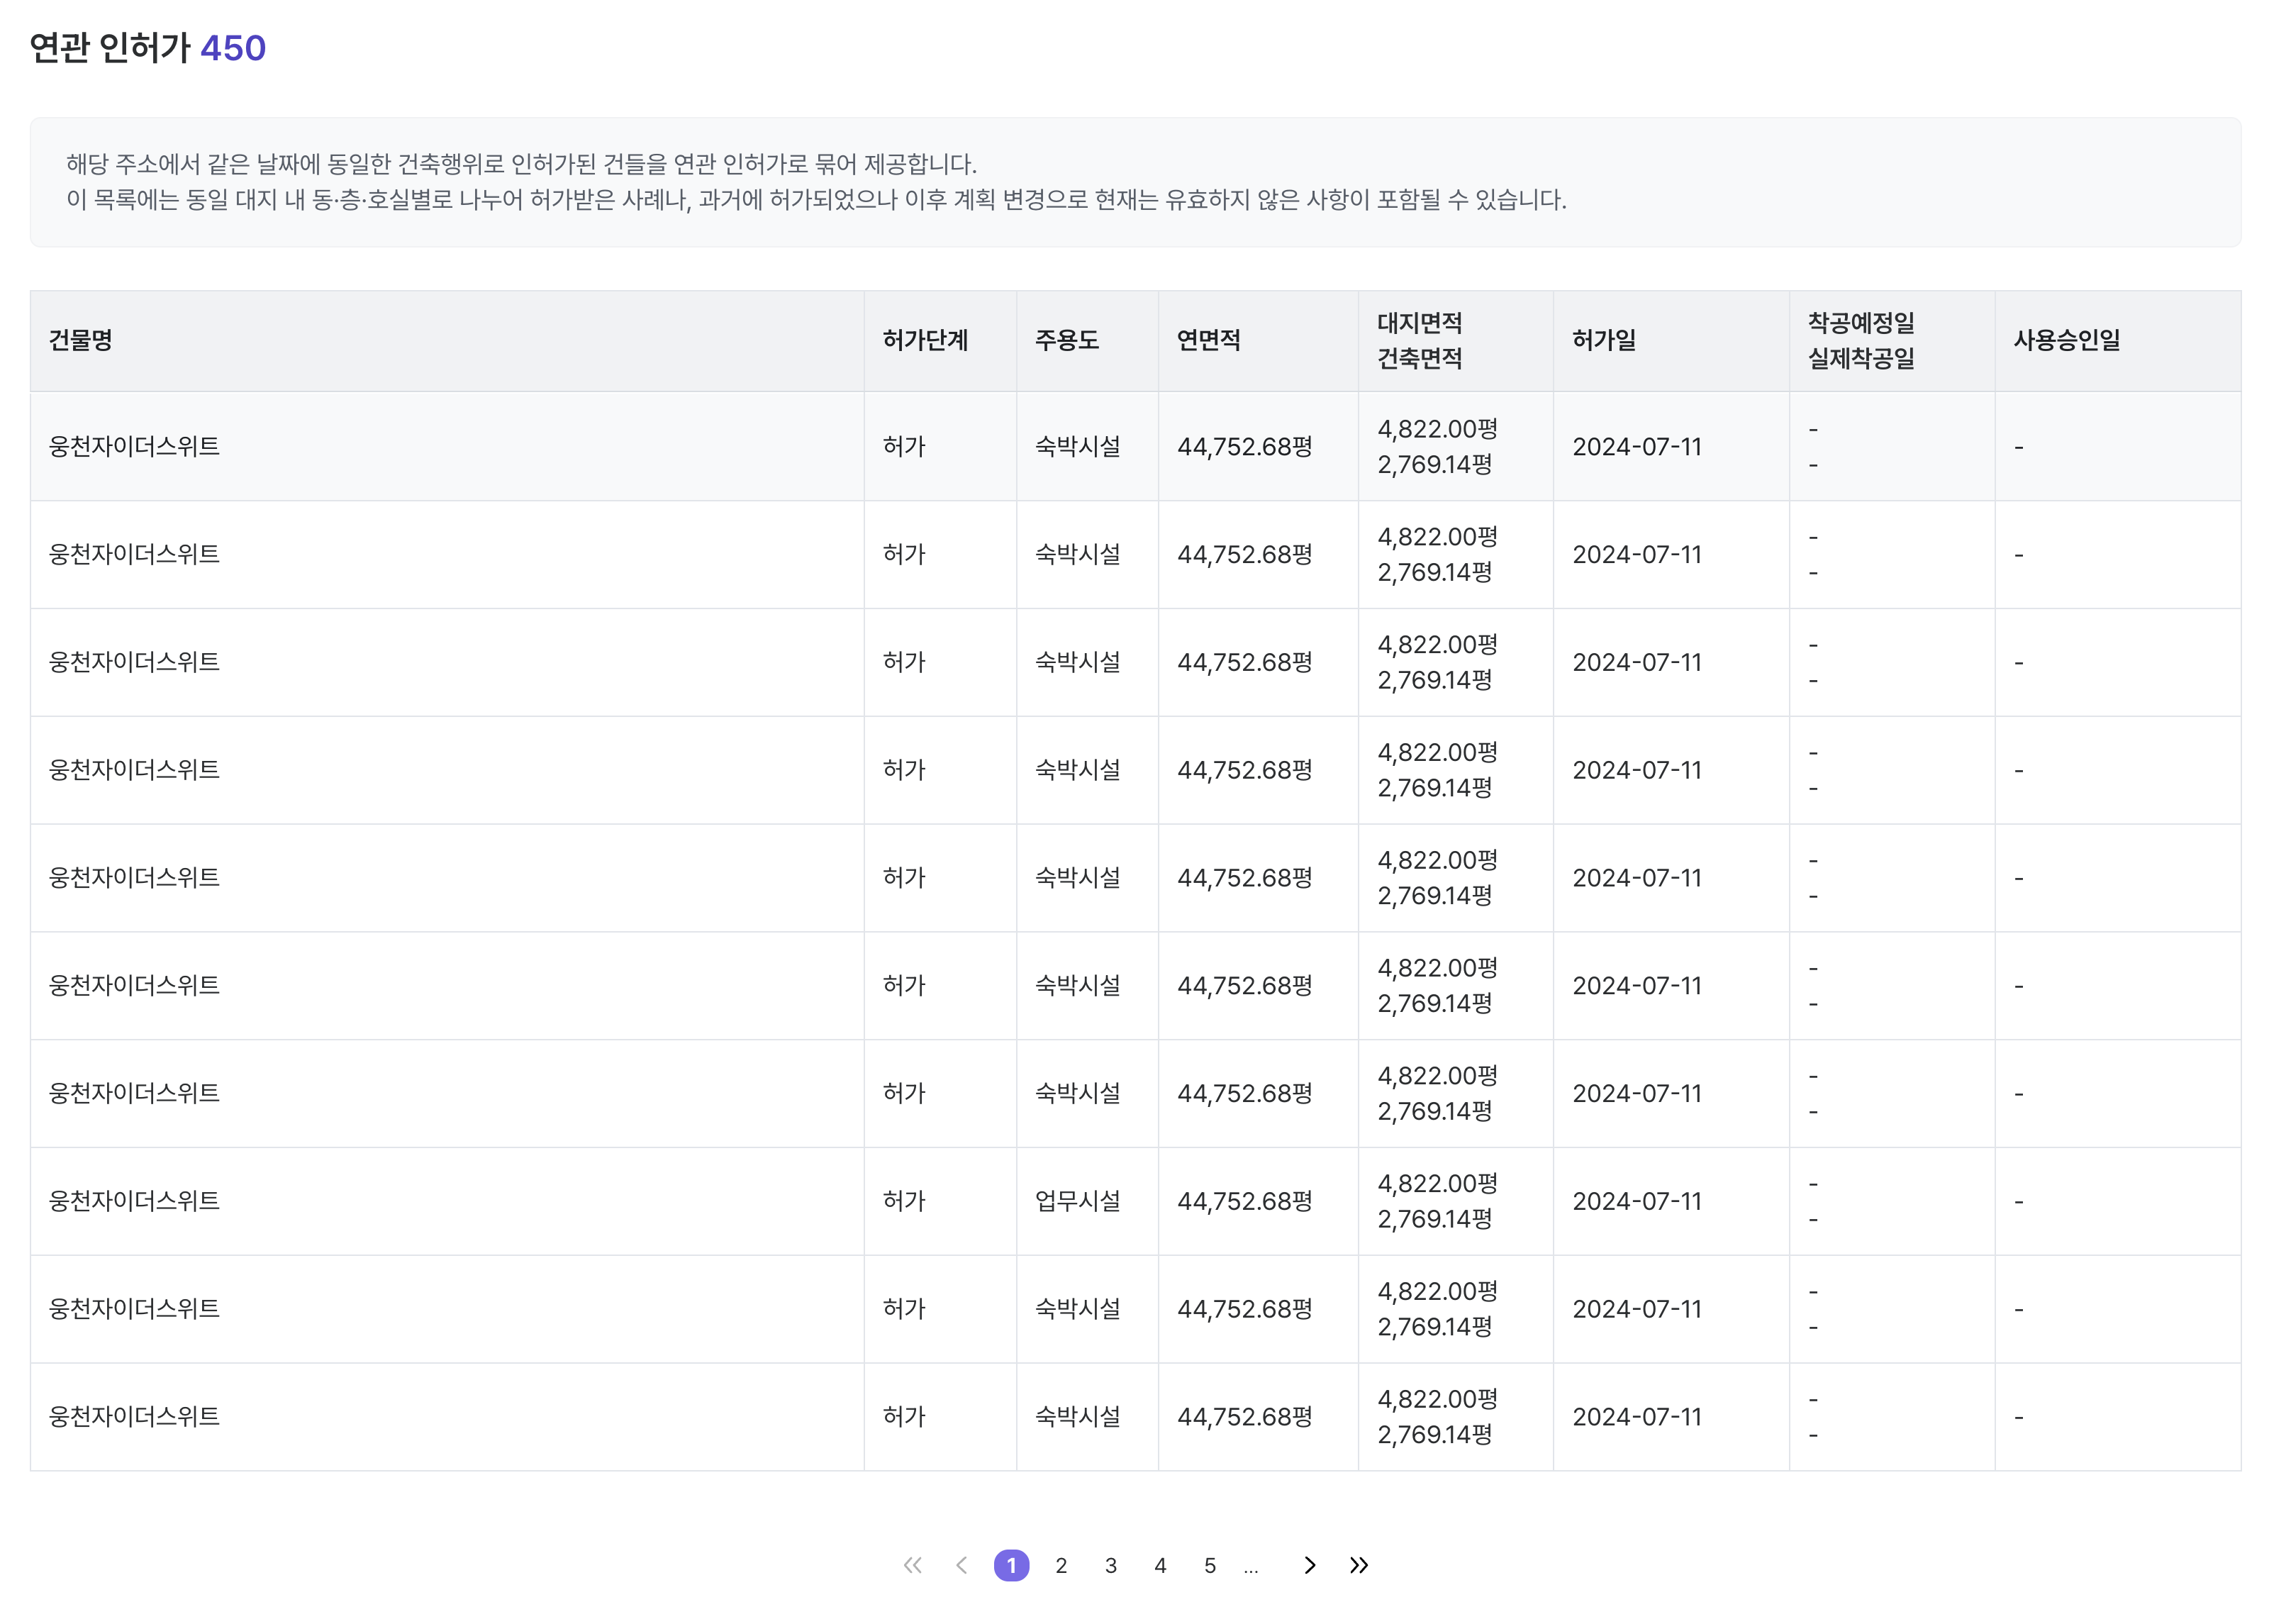Viewport: 2269px width, 1624px height.
Task: Navigate to page 5
Action: click(x=1210, y=1565)
